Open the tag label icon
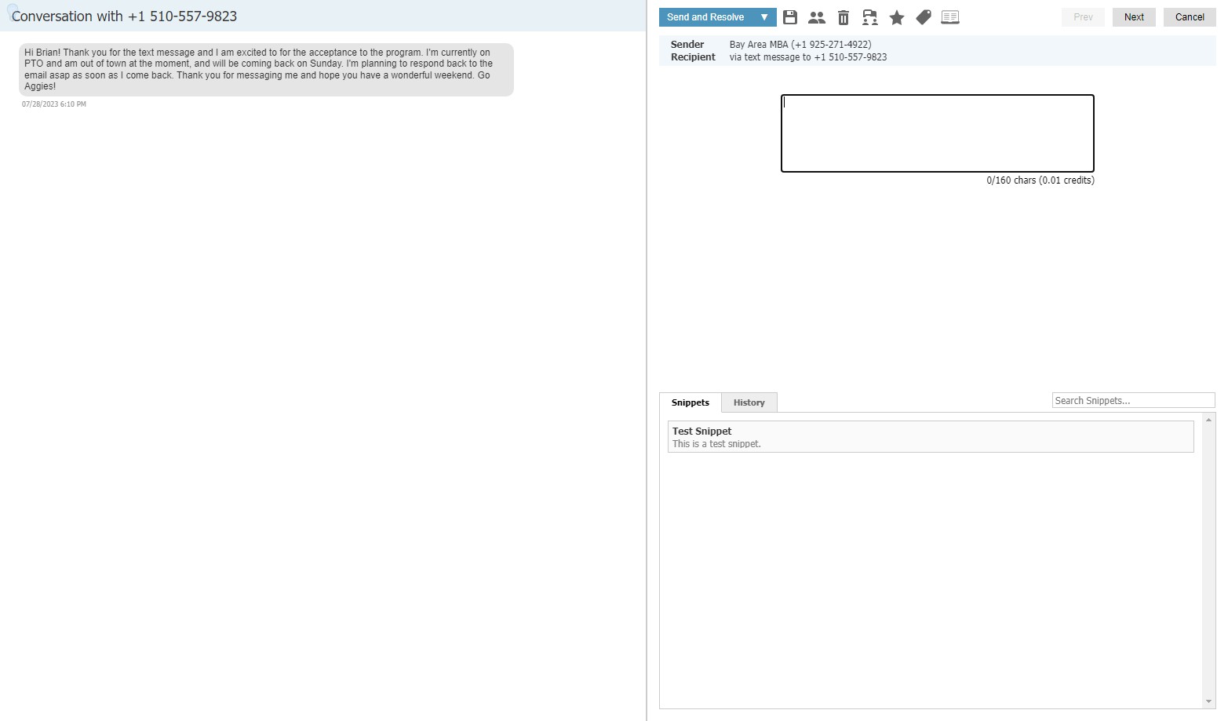This screenshot has width=1228, height=721. point(924,17)
